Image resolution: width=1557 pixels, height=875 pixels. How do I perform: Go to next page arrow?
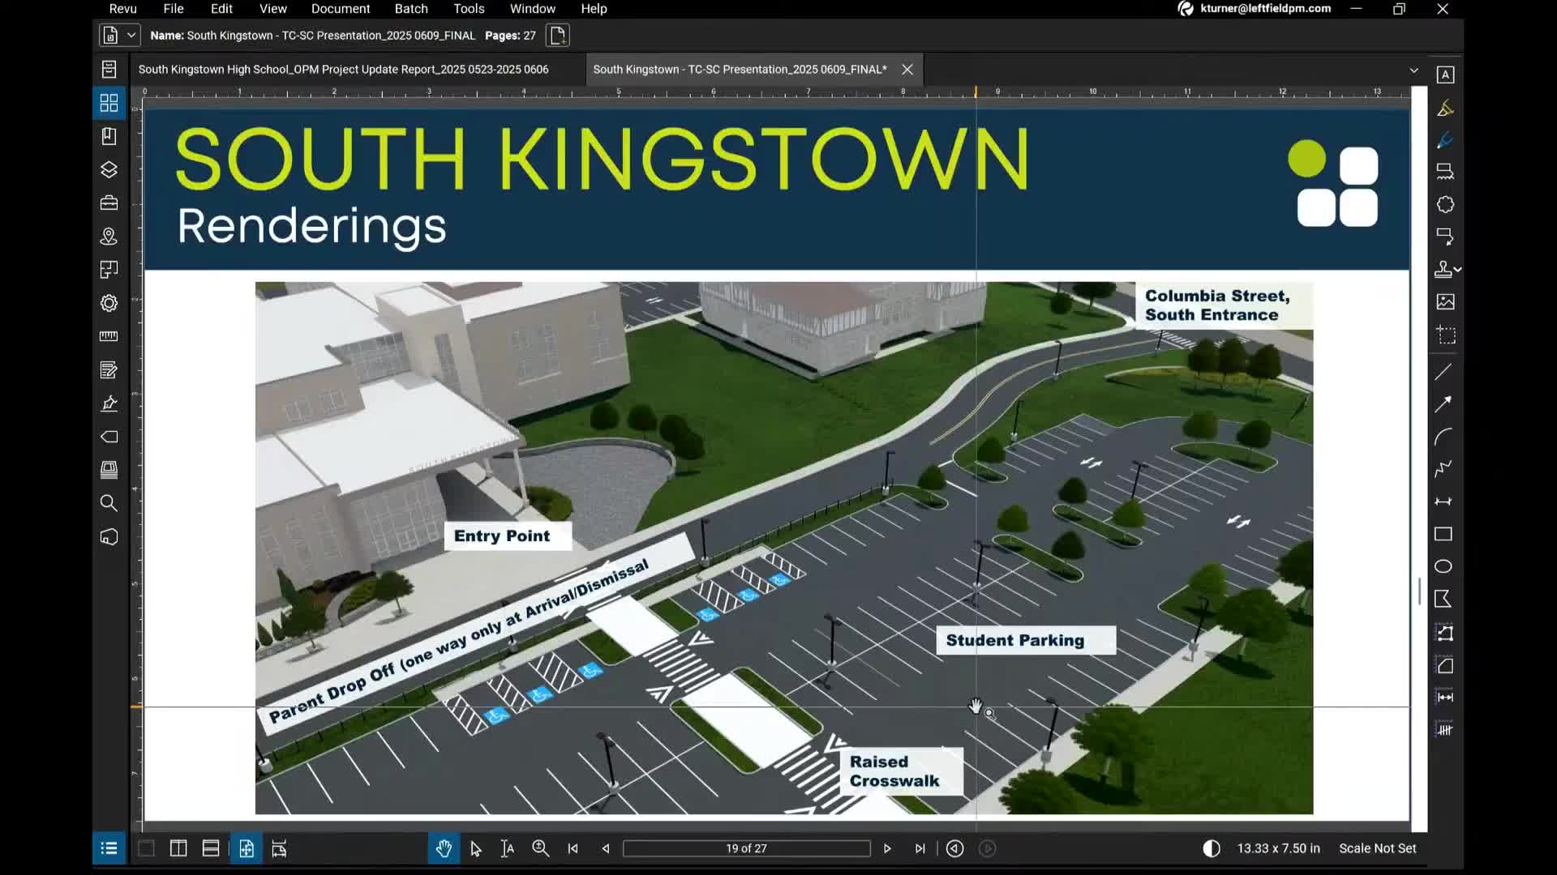pos(887,848)
